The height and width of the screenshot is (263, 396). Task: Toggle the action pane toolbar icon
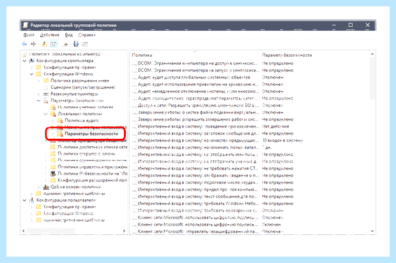click(84, 45)
